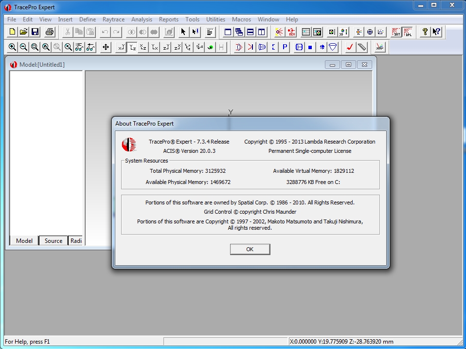Switch to the XY view orientation
Viewport: 466px width, 349px height.
[x=121, y=47]
